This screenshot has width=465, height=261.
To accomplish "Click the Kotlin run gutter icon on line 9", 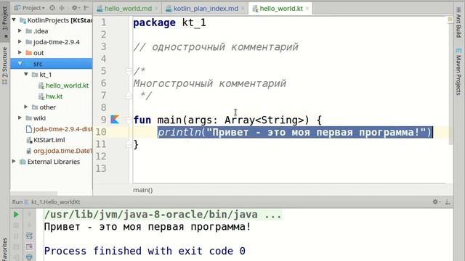I will pyautogui.click(x=115, y=120).
